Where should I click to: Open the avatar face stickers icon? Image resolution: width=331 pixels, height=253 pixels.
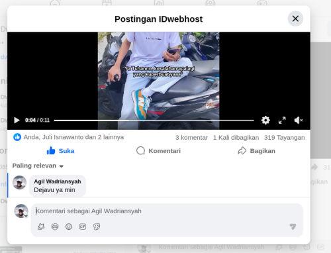pos(55,227)
